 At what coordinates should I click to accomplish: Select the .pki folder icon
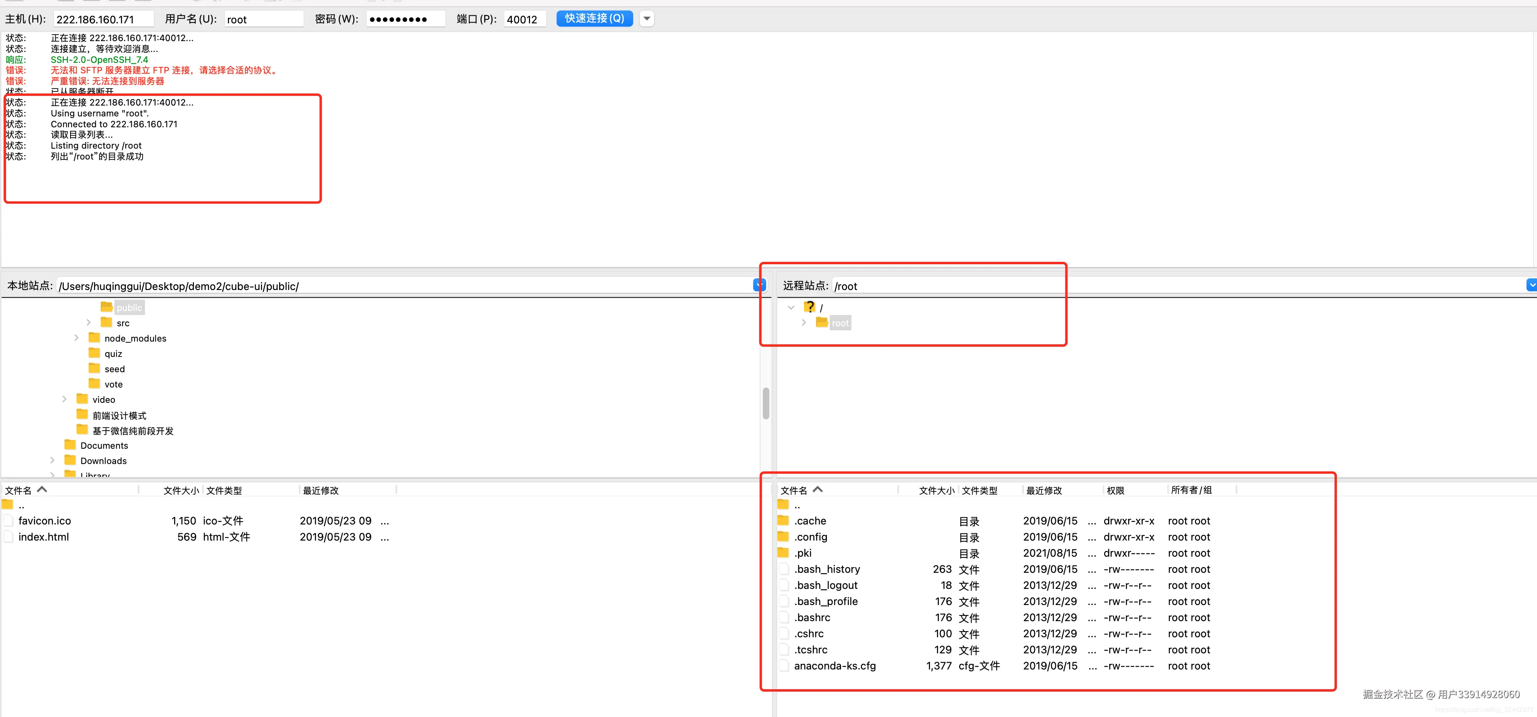783,553
